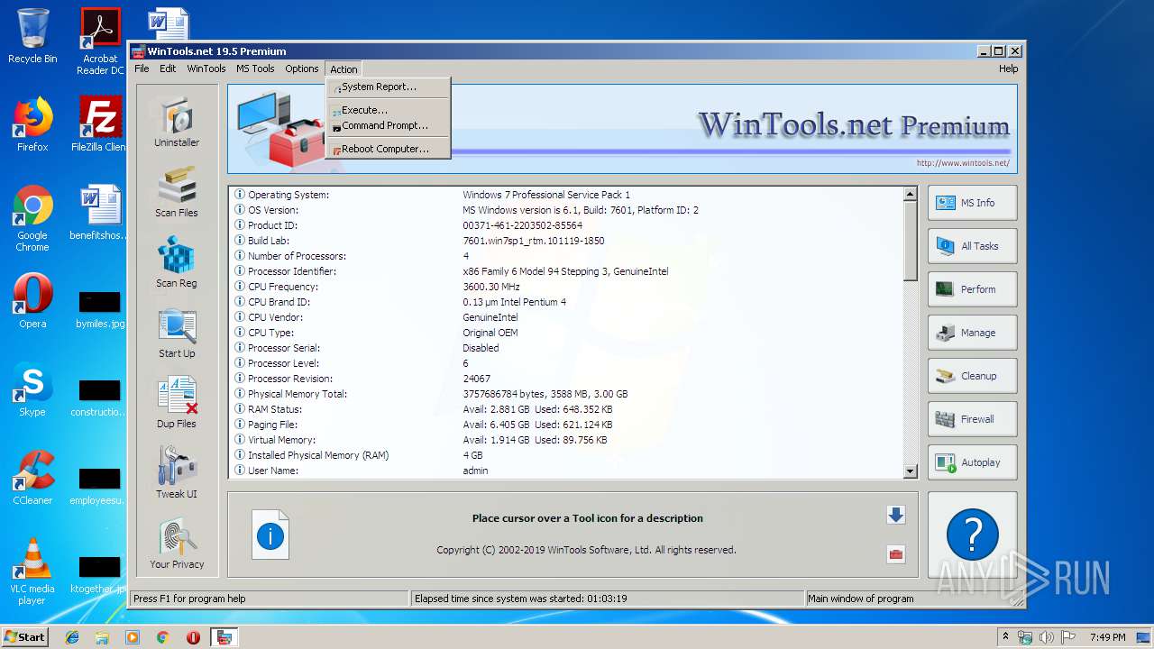Click the Manage button
This screenshot has height=649, width=1154.
(x=973, y=333)
